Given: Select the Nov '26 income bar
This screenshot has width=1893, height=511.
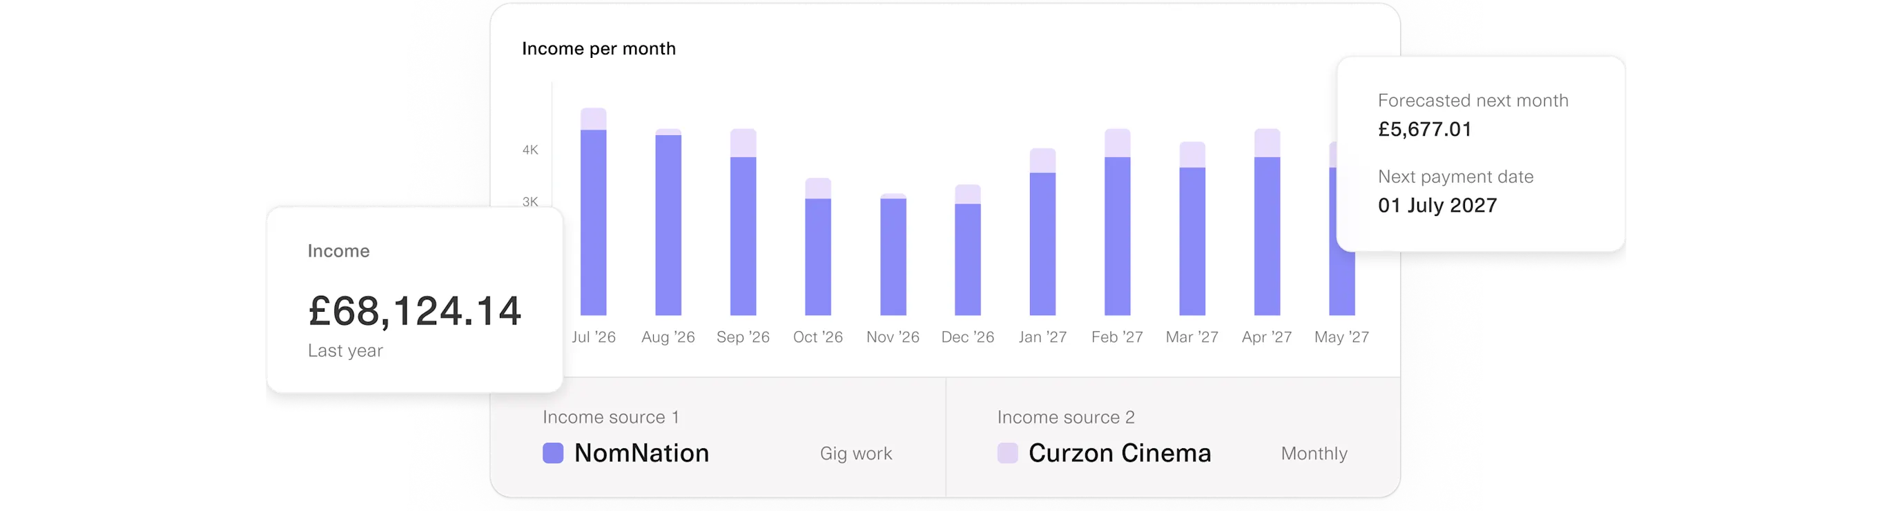Looking at the screenshot, I should click(893, 254).
